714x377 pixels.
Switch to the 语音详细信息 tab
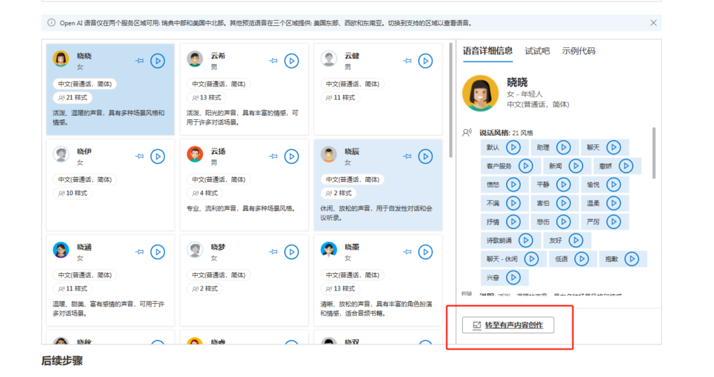pyautogui.click(x=487, y=51)
